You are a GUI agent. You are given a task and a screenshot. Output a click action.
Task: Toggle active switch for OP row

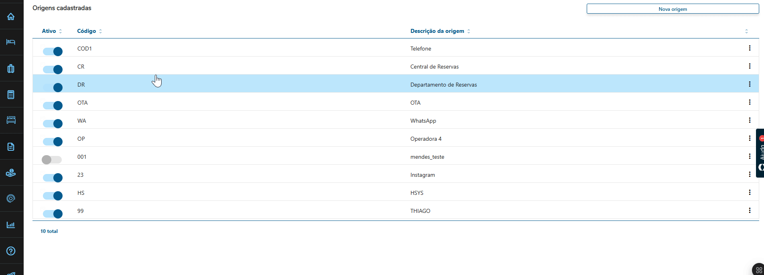coord(53,142)
